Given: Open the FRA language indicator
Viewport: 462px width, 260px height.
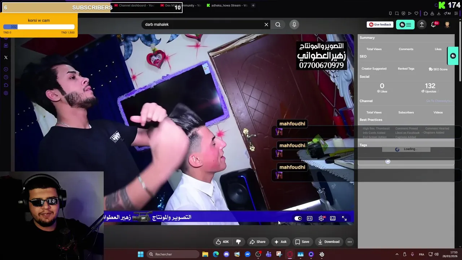Looking at the screenshot, I should coord(422,254).
